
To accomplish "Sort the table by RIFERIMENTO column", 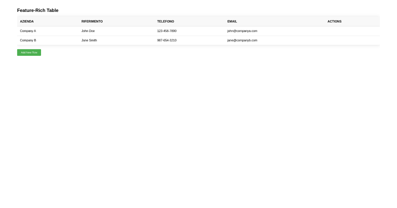I will click(x=92, y=21).
